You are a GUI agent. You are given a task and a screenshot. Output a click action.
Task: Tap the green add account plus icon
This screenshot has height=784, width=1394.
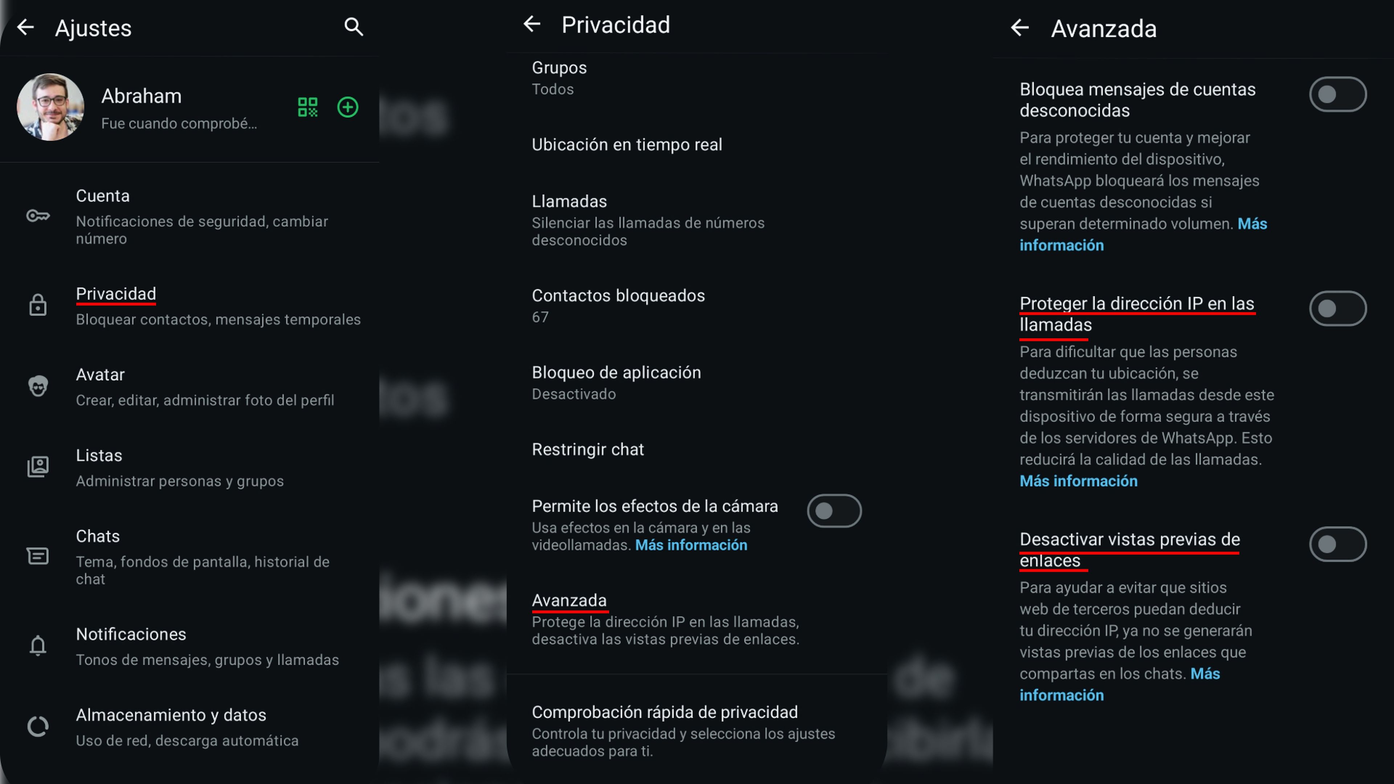pos(348,107)
